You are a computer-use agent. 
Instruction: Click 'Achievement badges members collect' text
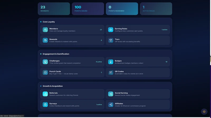point(129,63)
